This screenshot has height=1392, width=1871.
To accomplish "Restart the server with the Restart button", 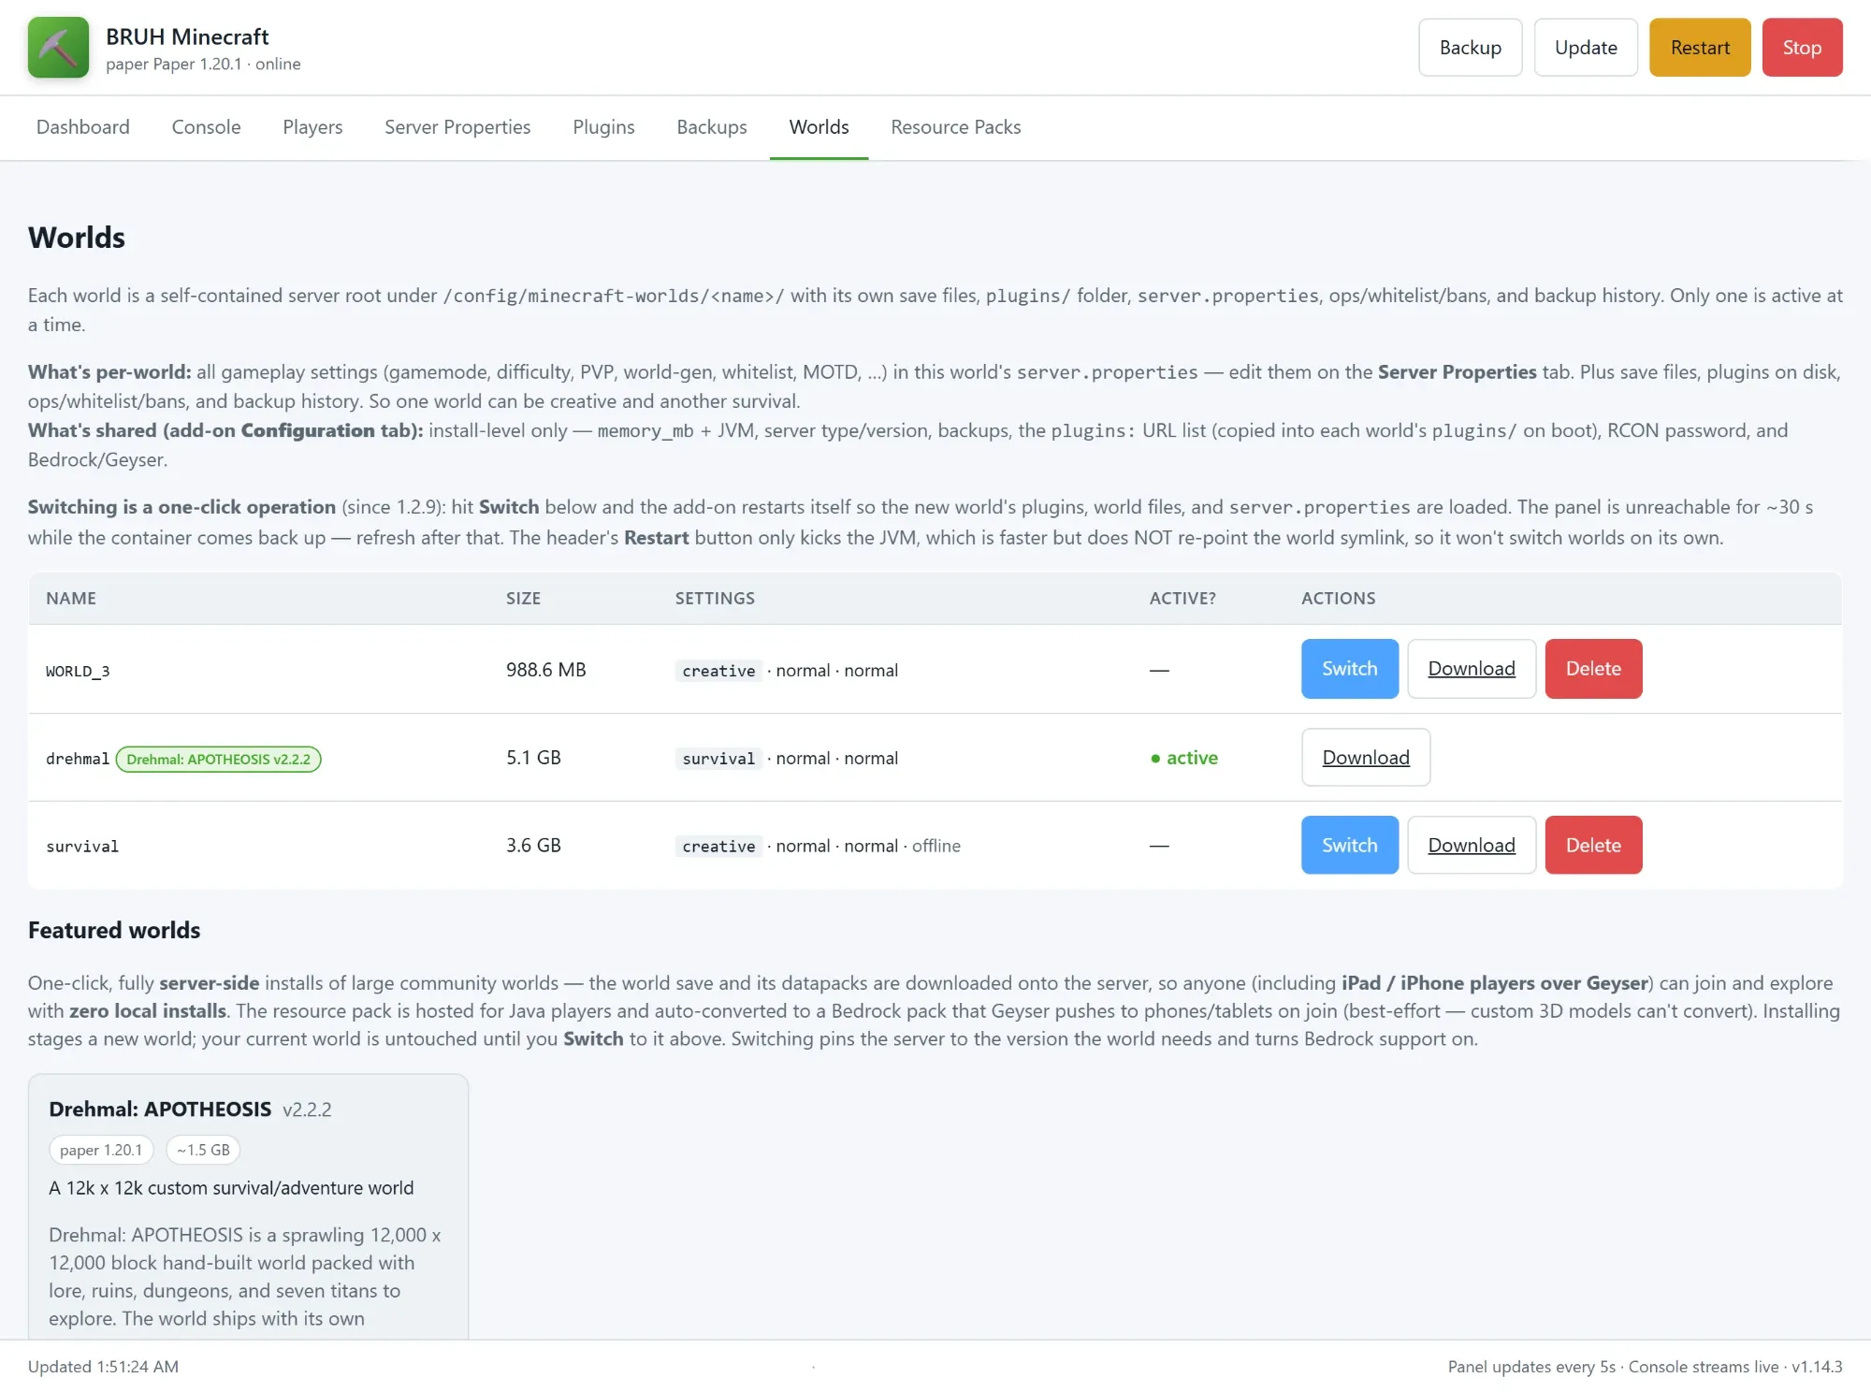I will (1700, 48).
